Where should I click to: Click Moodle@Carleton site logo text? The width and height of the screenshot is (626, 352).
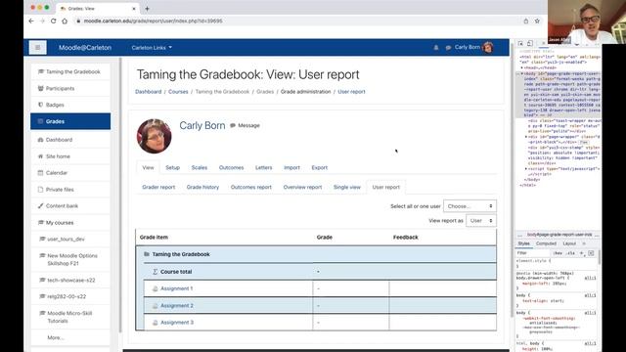85,48
